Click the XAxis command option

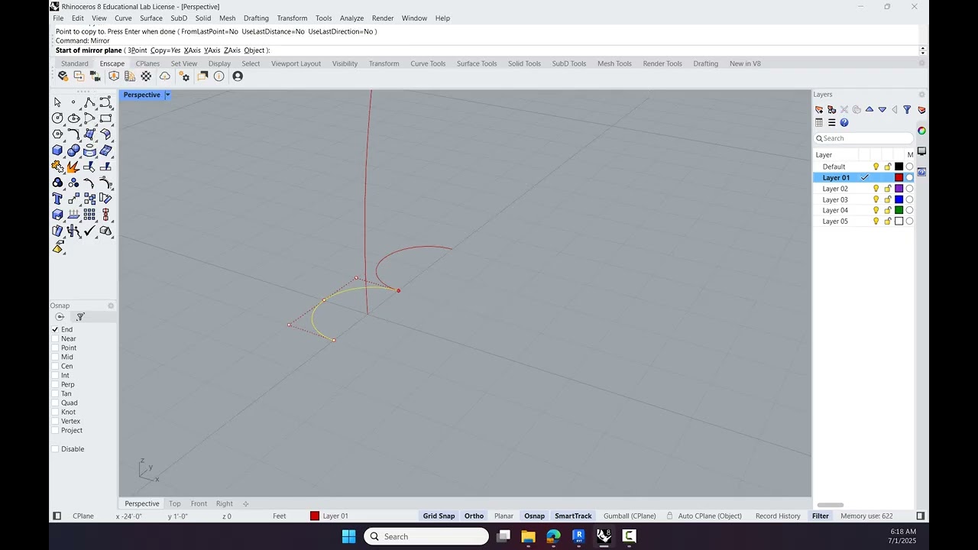[x=193, y=50]
